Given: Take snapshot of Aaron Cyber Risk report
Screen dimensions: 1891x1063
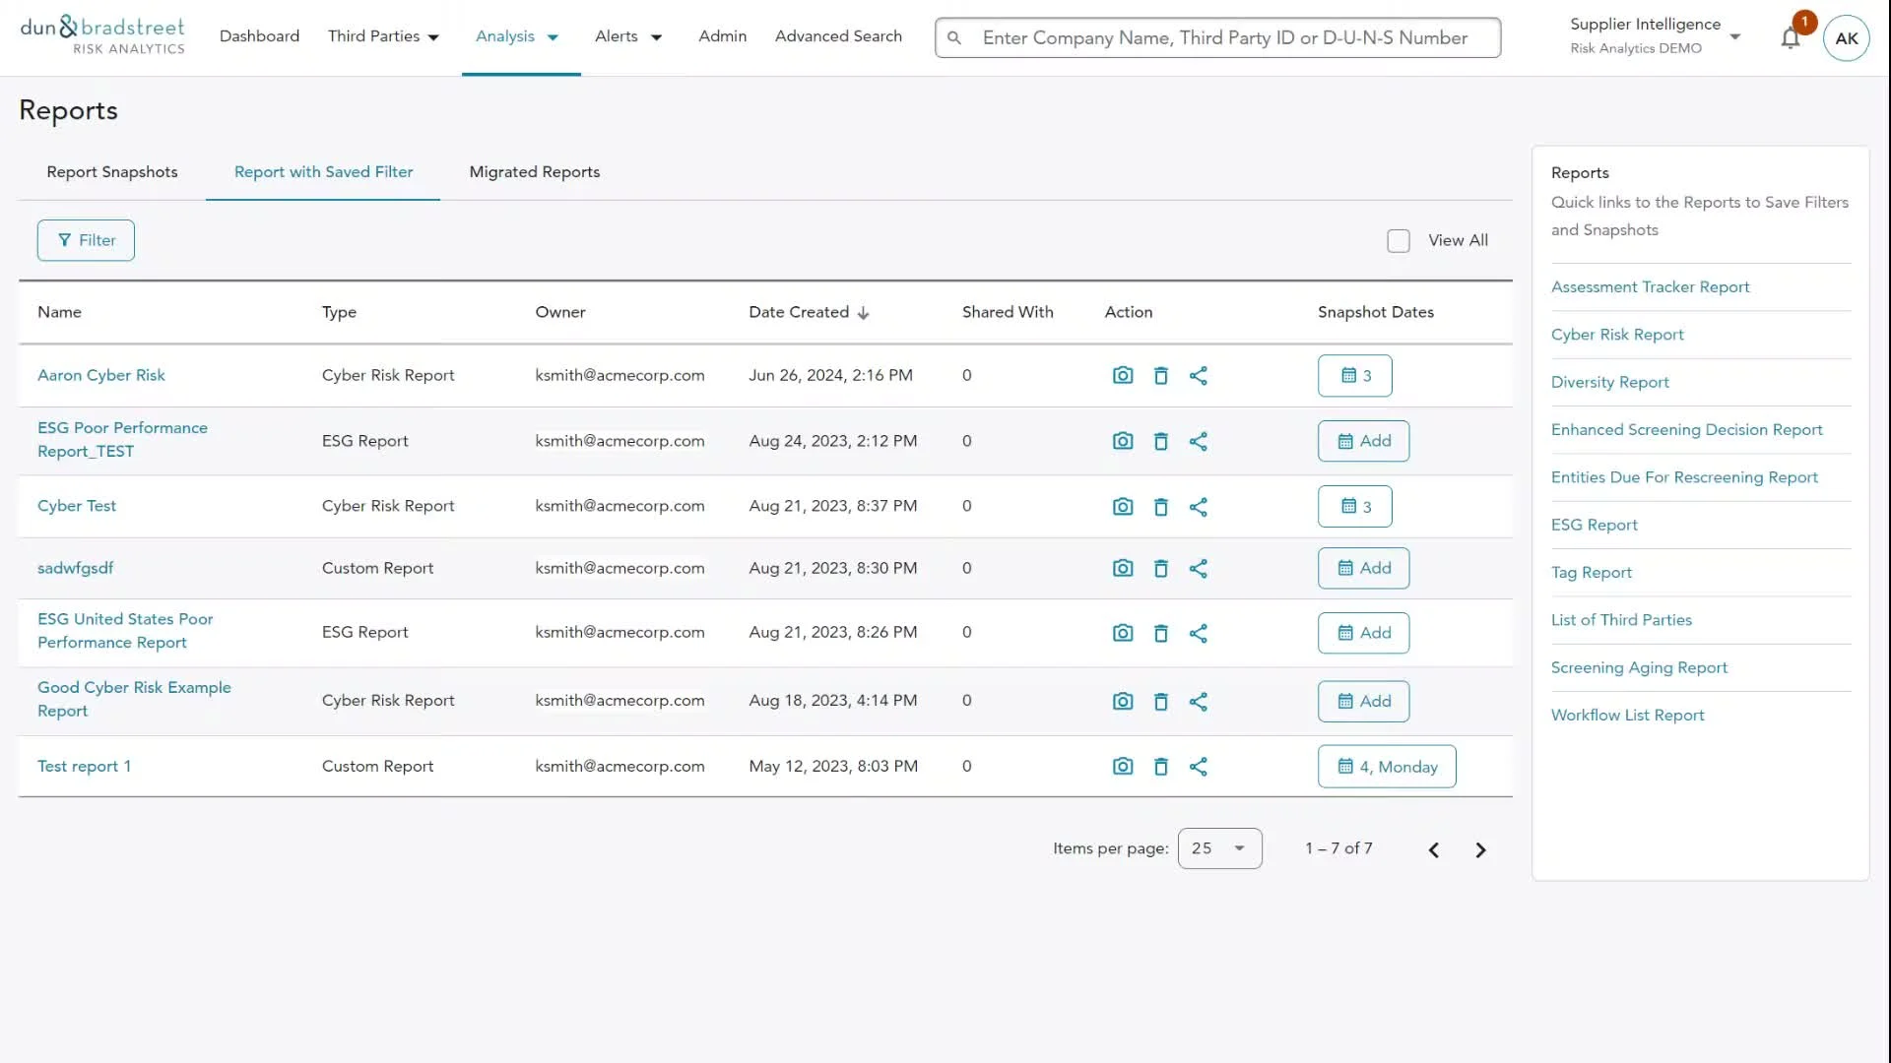Looking at the screenshot, I should pos(1122,375).
